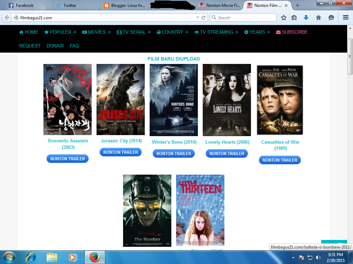Expand the YEARS menu
The image size is (353, 264).
pyautogui.click(x=257, y=32)
